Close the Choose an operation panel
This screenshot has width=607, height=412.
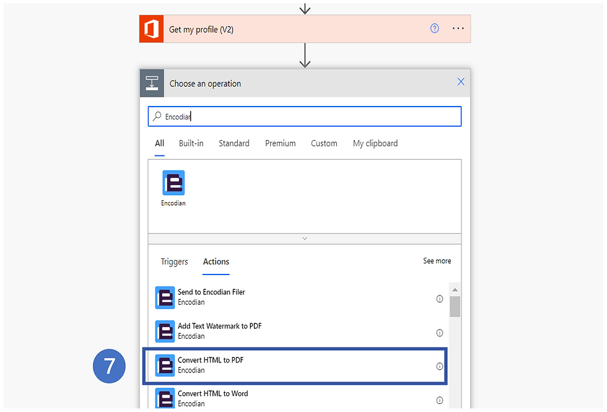461,82
